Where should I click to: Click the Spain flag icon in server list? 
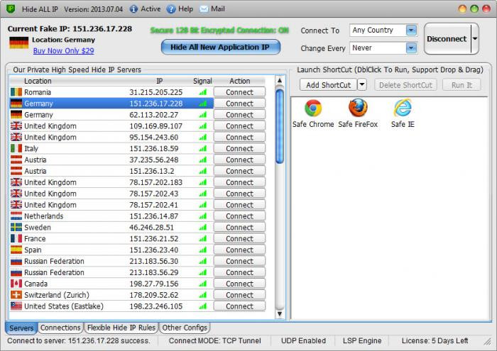pos(16,250)
